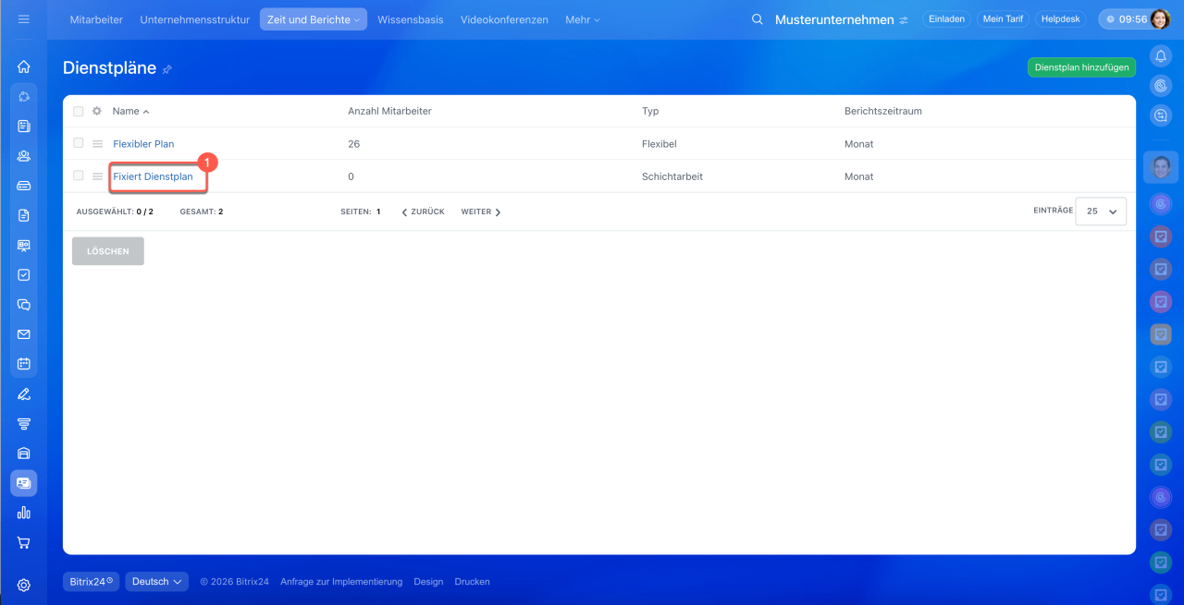Click the calendar icon in left sidebar

pos(24,364)
